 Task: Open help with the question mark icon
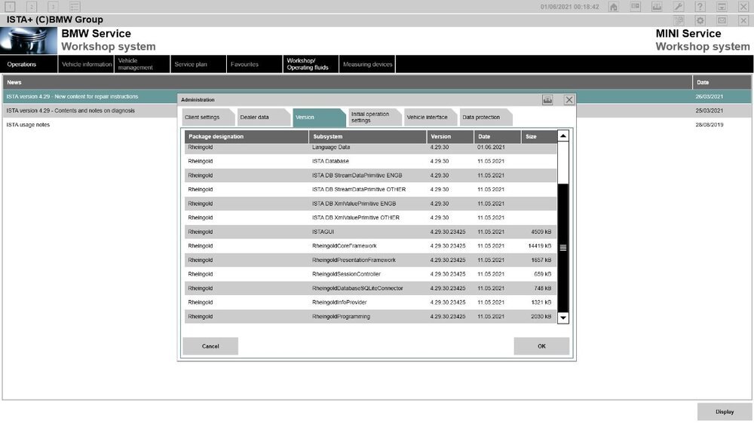tap(700, 7)
